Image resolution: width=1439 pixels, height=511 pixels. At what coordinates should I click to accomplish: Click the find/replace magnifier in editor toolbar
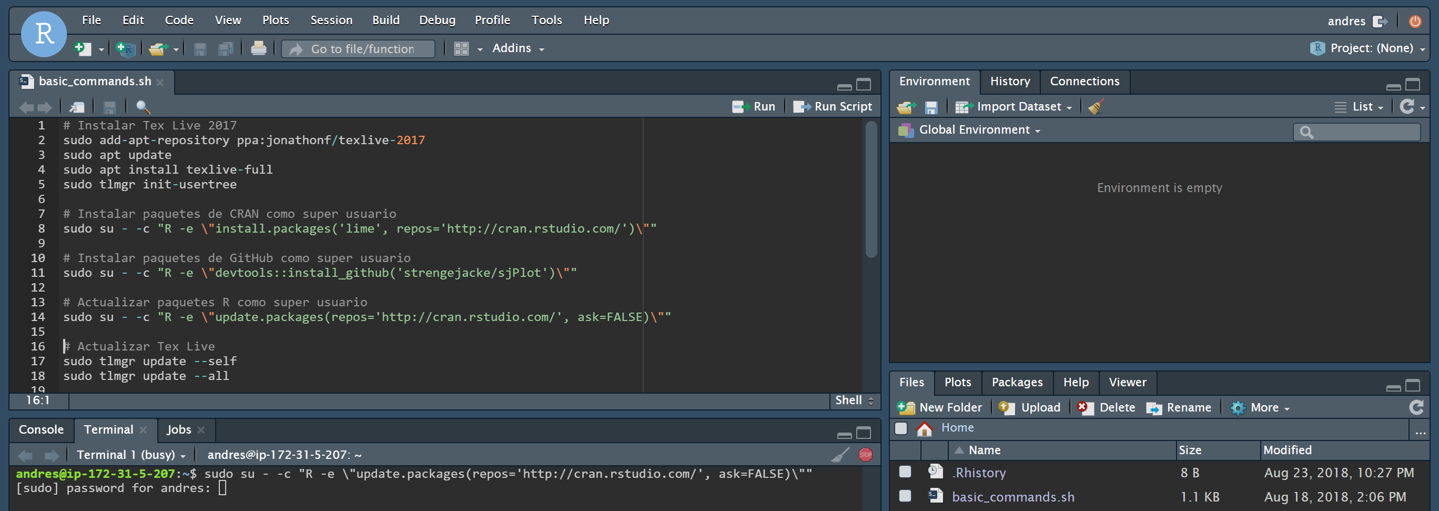pos(143,107)
